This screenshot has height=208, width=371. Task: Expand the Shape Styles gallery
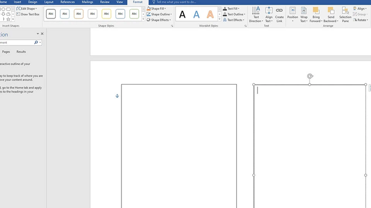point(143,19)
